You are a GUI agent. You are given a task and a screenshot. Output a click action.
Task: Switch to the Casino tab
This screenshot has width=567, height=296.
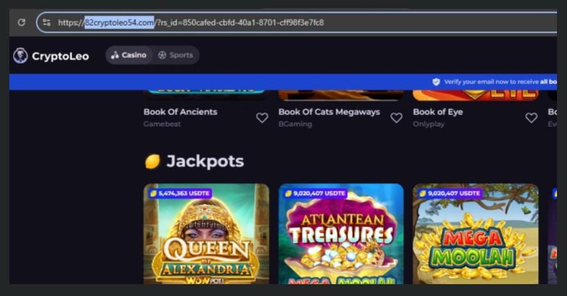129,55
